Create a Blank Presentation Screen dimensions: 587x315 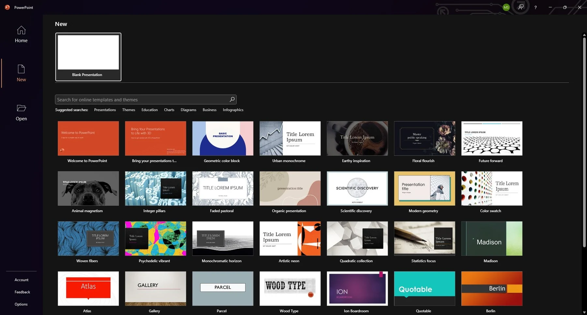coord(88,57)
